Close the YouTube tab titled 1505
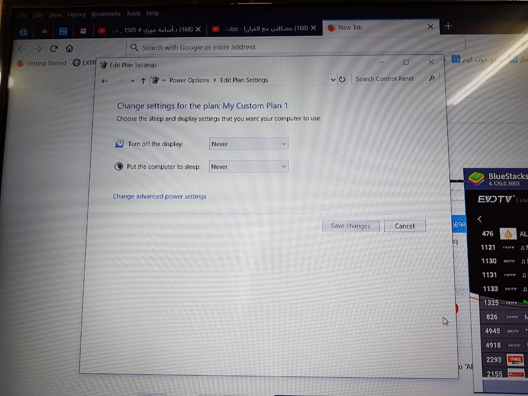This screenshot has width=528, height=396. 198,29
